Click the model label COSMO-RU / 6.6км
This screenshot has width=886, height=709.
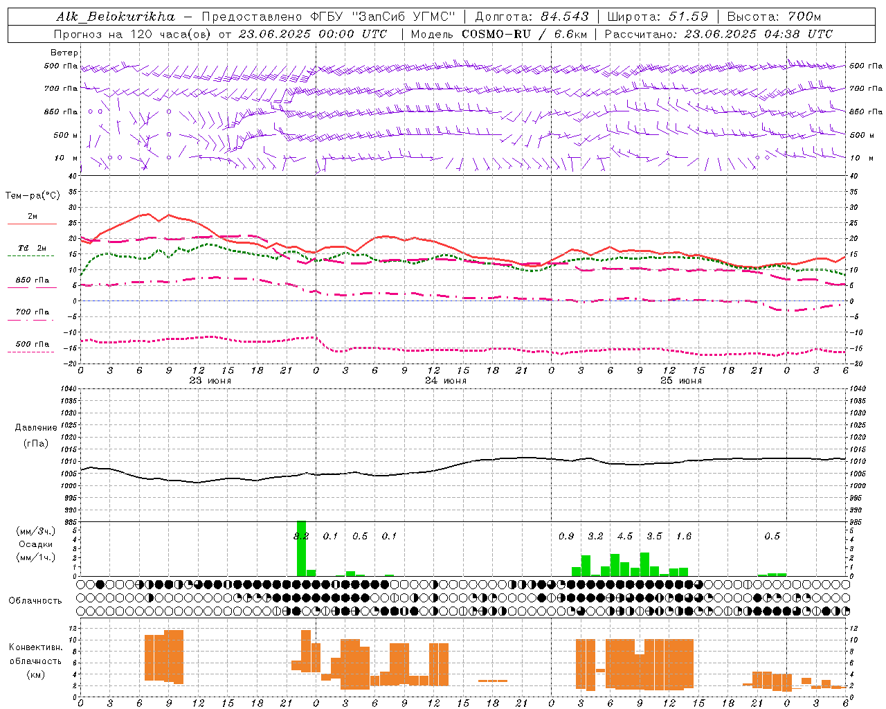[x=525, y=34]
